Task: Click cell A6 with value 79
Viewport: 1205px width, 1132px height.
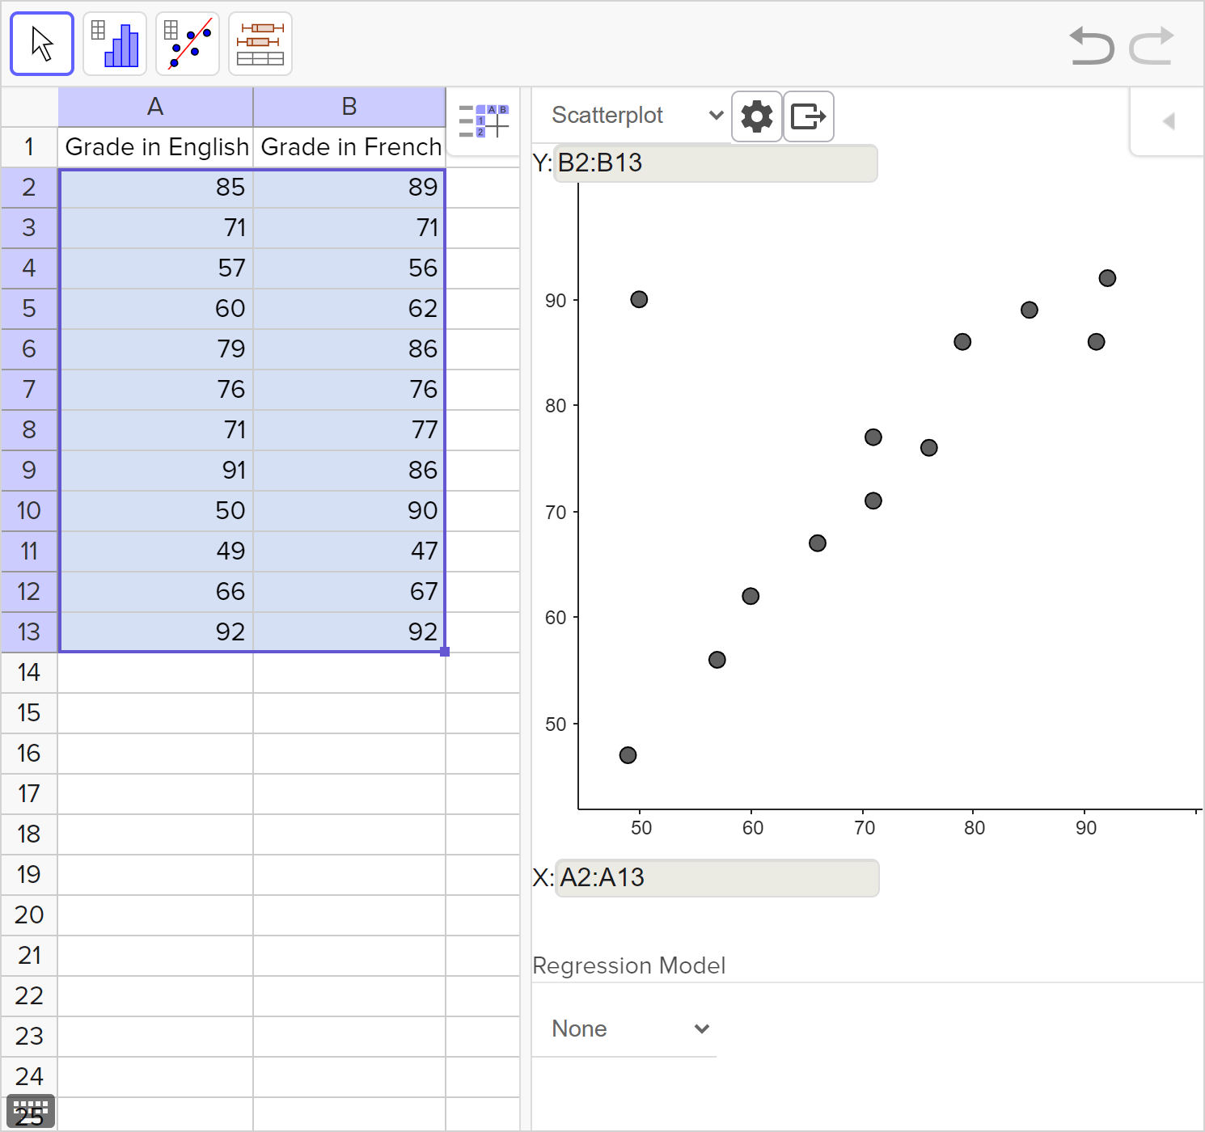Action: (156, 349)
